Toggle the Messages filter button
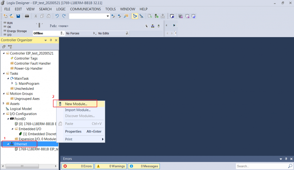The height and width of the screenshot is (170, 294). [144, 166]
